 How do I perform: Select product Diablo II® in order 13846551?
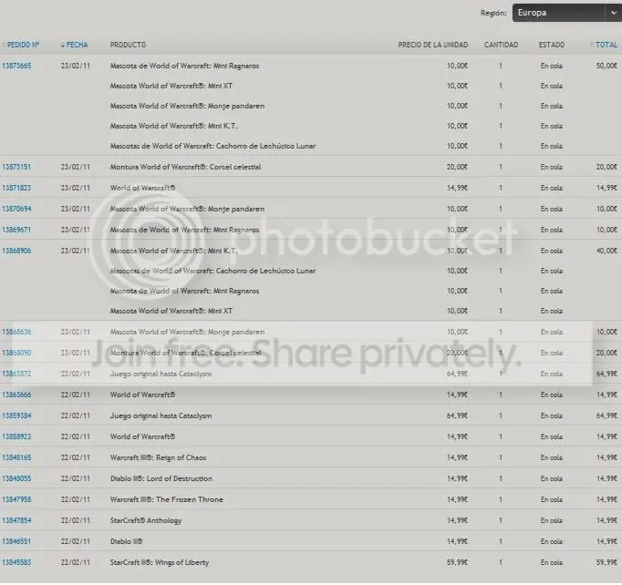(126, 541)
